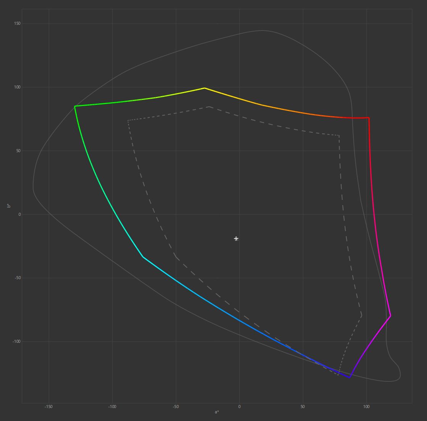Click the blue vertex of the colored gamut
The height and width of the screenshot is (421, 427).
pos(350,377)
